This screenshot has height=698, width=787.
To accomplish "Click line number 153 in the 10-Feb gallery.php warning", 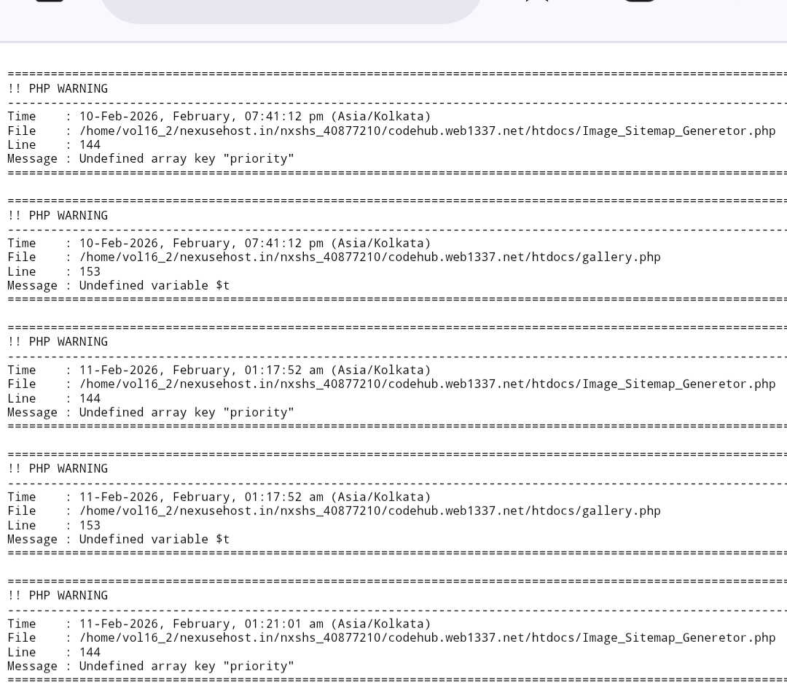I will click(90, 271).
